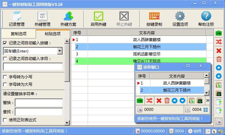This screenshot has width=225, height=135.
Task: Enable 字母转为小写 checkbox
Action: click(5, 77)
